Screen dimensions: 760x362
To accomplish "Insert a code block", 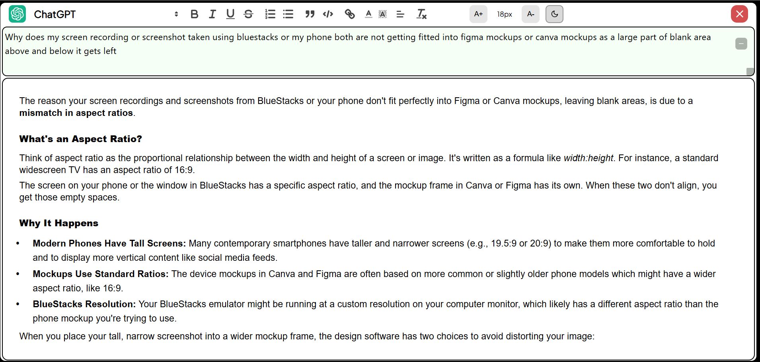I will click(328, 14).
